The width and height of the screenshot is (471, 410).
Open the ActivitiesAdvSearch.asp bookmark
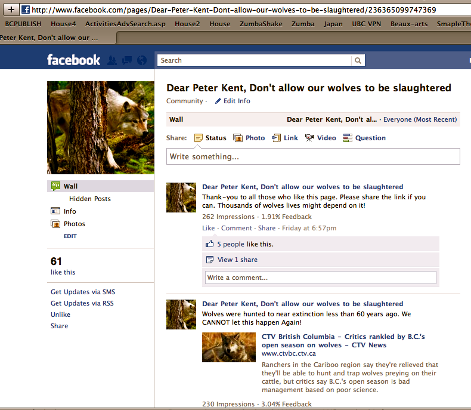click(125, 24)
